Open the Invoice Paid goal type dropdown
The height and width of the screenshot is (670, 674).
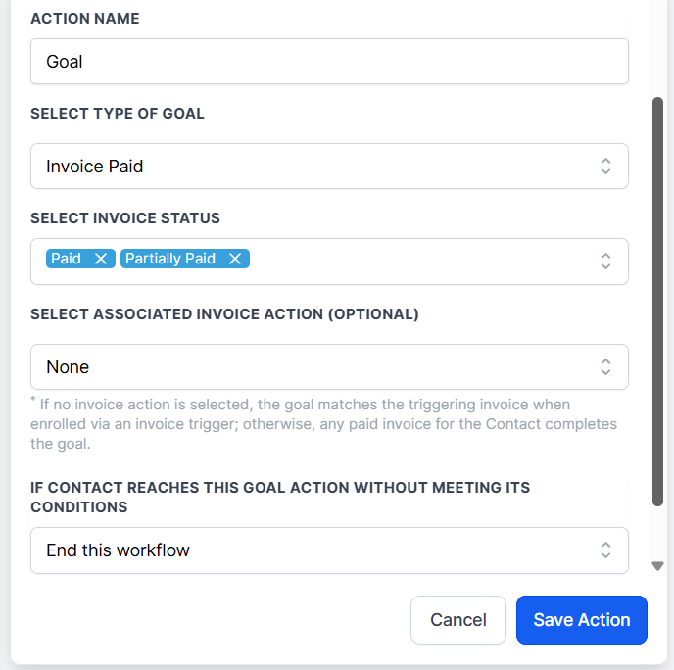(x=313, y=167)
